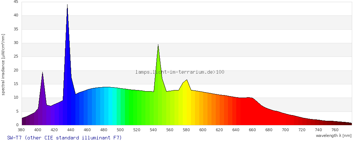
Task: Click the x-axis value 640
Action: [x=236, y=130]
